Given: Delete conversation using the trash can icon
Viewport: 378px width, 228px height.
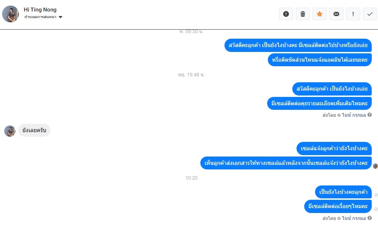Looking at the screenshot, I should click(x=303, y=14).
